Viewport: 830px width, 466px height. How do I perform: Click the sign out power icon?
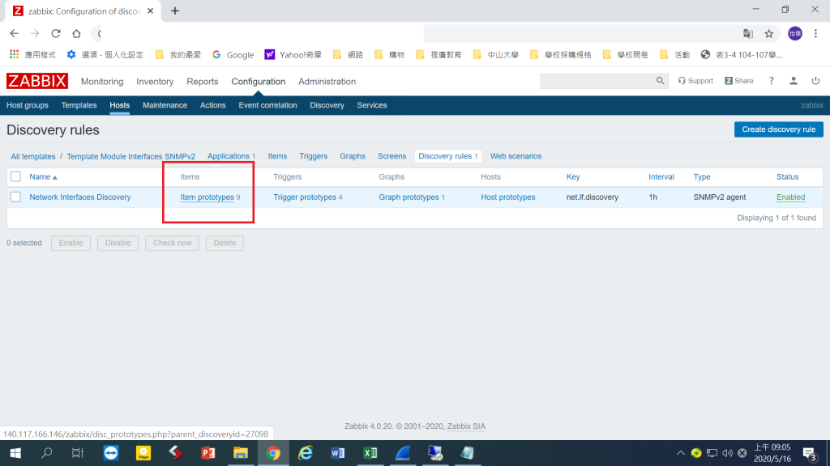(x=815, y=81)
